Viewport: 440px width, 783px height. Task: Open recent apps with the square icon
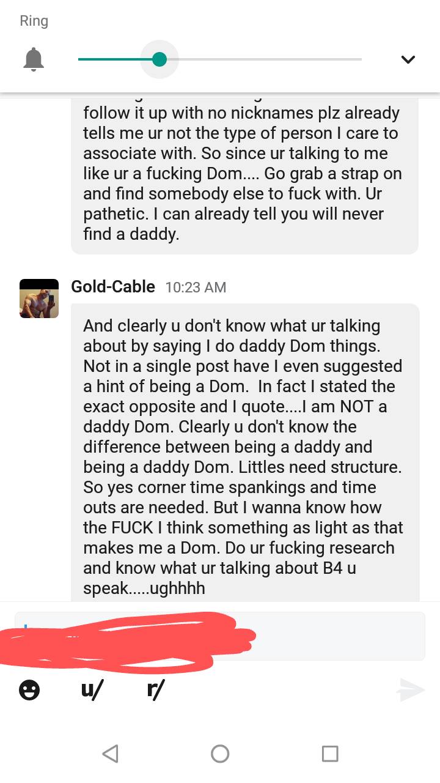tap(329, 754)
